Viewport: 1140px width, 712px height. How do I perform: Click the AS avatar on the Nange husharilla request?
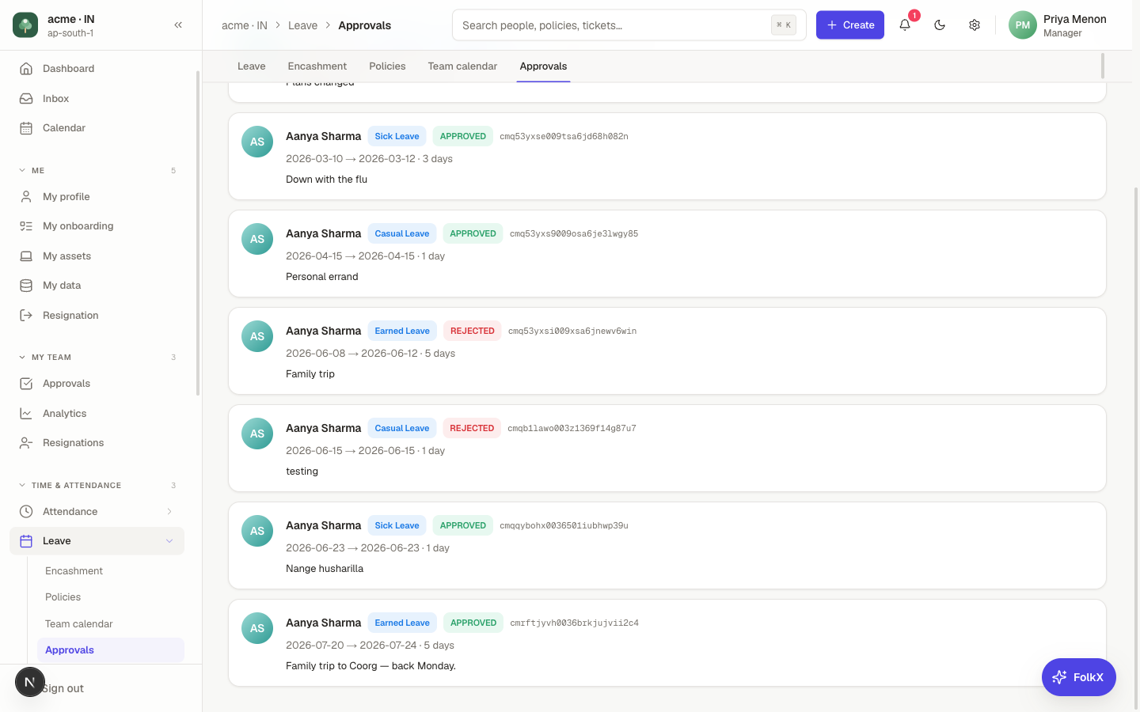[257, 531]
